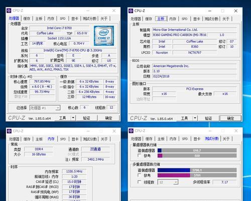
Task: Click the LPCIO chip value NCT6797
Action: pos(195,53)
